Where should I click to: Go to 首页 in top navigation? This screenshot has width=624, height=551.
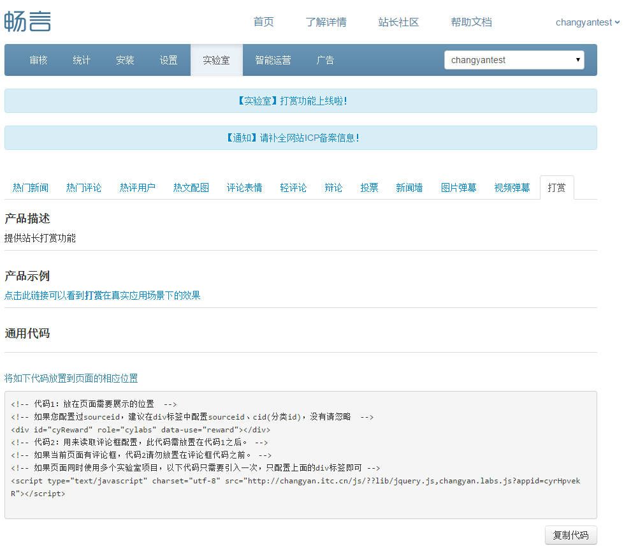click(x=263, y=22)
